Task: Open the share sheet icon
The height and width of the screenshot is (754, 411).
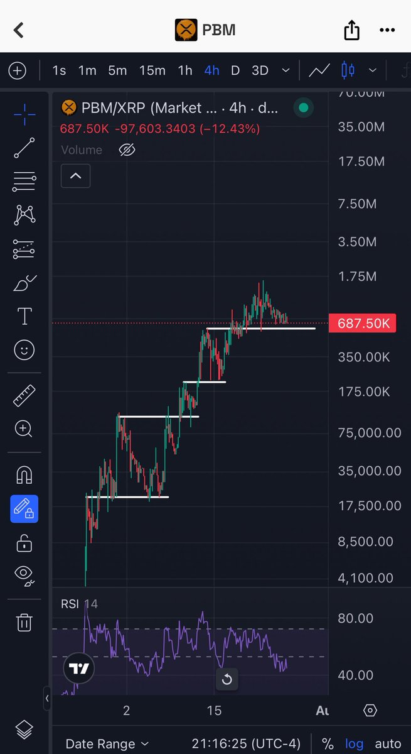Action: point(351,30)
